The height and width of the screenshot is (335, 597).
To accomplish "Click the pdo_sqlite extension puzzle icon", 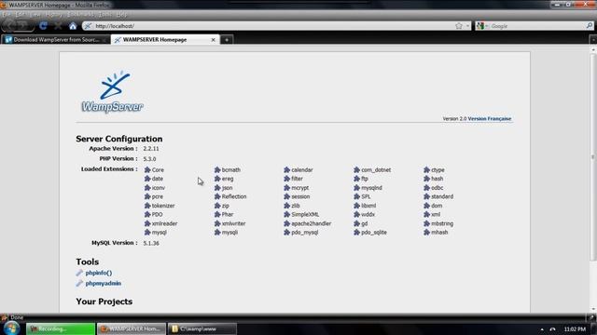I will coord(356,232).
